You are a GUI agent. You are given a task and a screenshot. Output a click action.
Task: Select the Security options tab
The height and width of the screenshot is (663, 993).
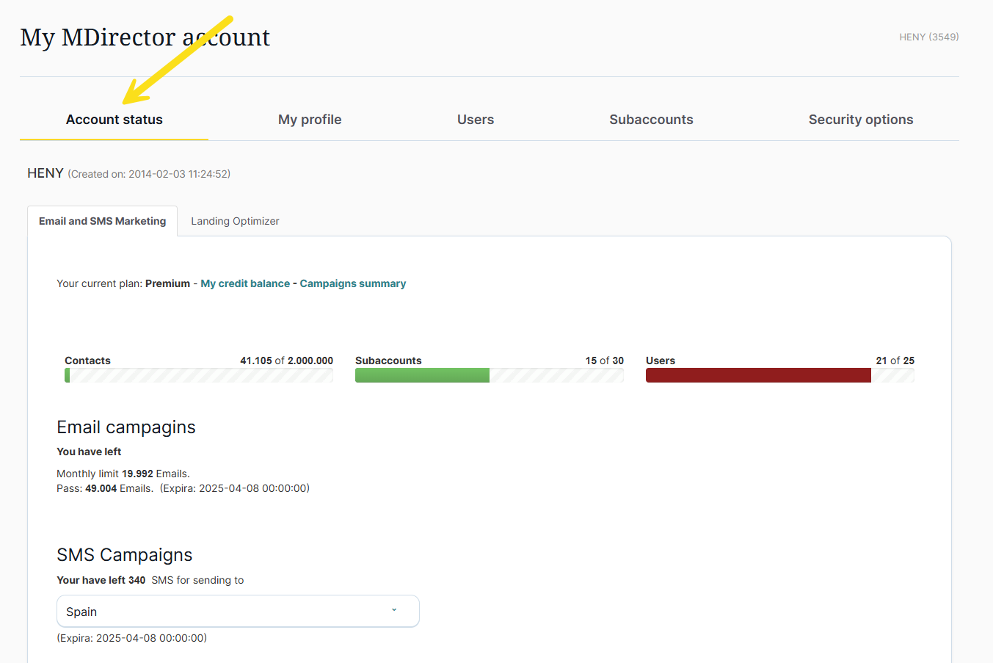(861, 120)
